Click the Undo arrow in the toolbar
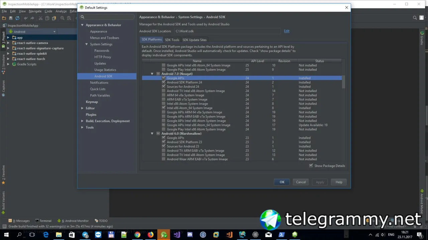 pyautogui.click(x=26, y=18)
